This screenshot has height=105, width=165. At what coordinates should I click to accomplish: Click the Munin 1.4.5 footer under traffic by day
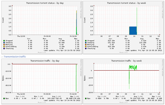pyautogui.click(x=42, y=102)
